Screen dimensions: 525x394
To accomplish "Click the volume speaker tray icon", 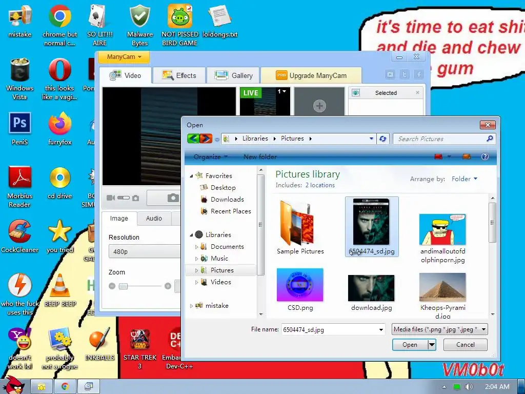I will click(x=469, y=387).
